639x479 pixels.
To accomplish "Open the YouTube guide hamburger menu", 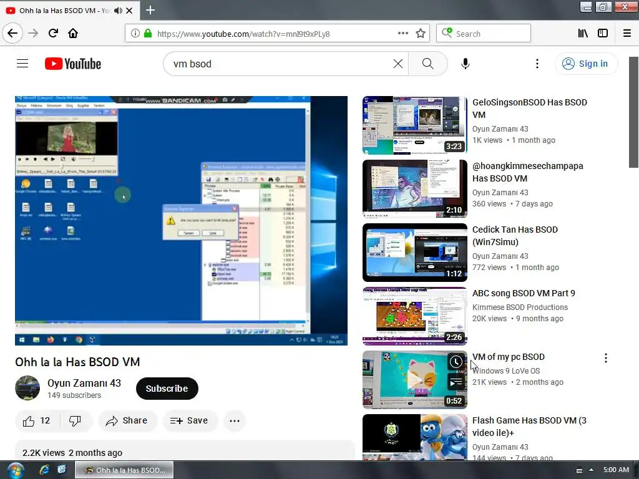I will pyautogui.click(x=22, y=64).
